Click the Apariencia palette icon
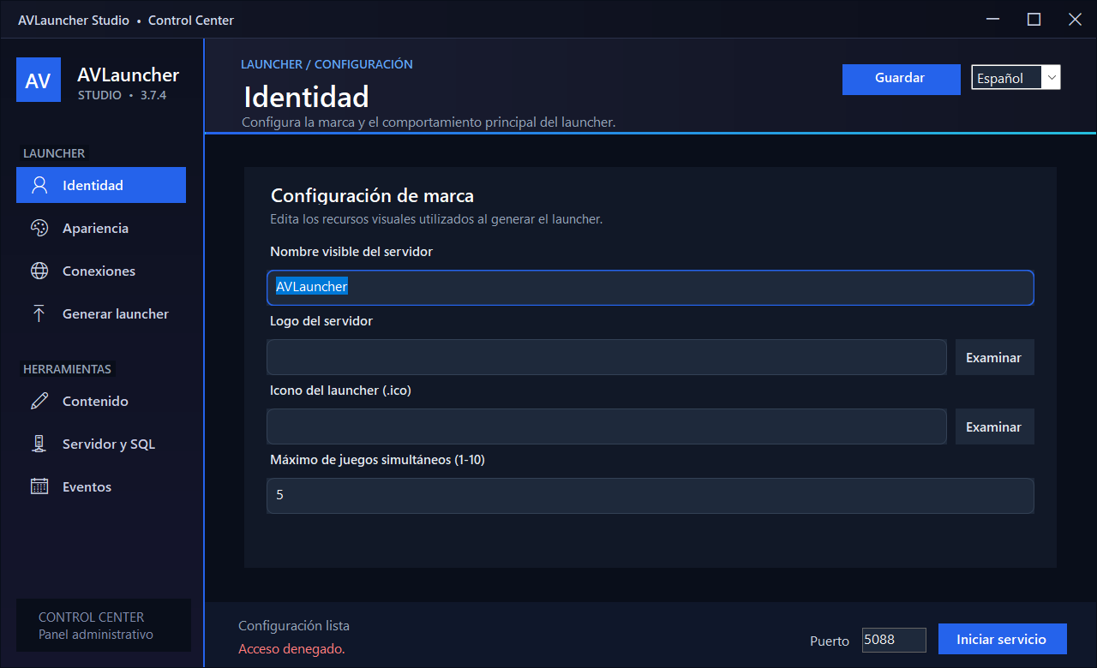The width and height of the screenshot is (1097, 668). pyautogui.click(x=39, y=228)
